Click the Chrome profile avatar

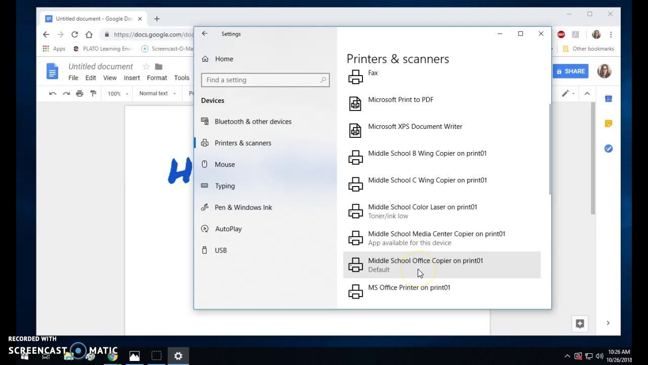[596, 34]
